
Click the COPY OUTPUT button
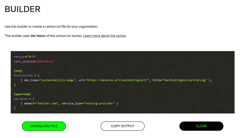point(123,126)
